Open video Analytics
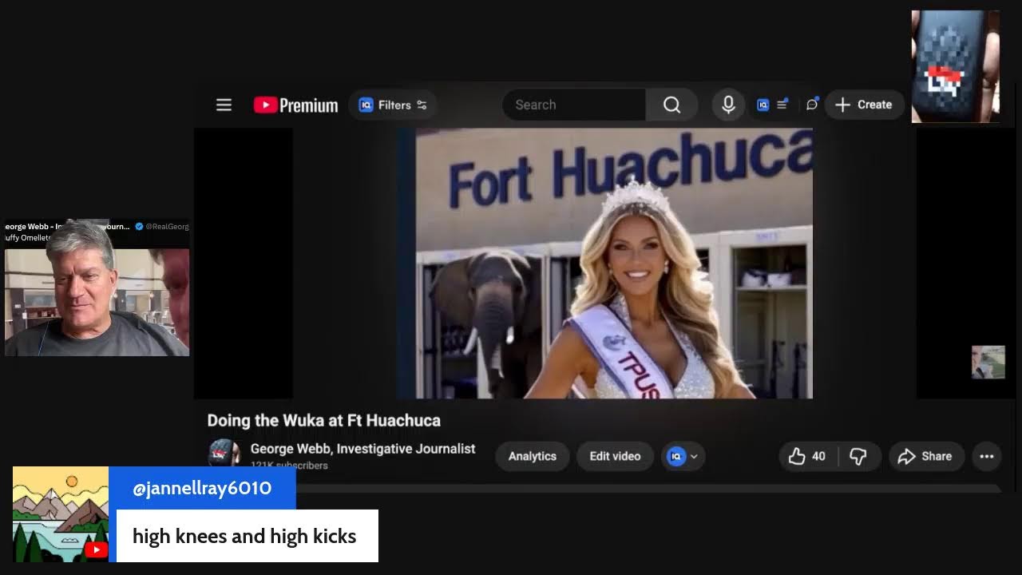The width and height of the screenshot is (1022, 575). pos(533,456)
